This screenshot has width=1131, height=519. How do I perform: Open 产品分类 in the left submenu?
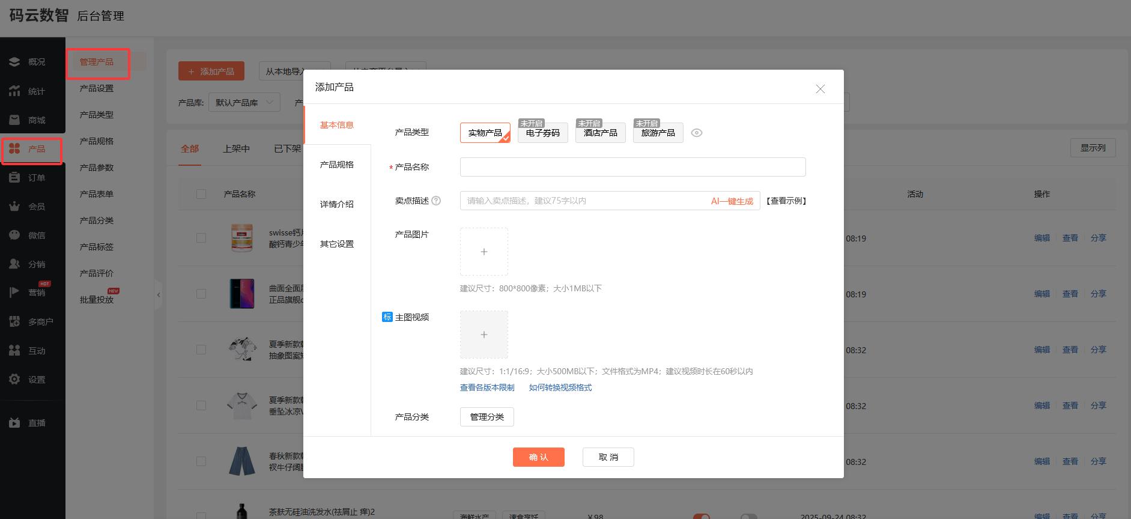click(97, 220)
